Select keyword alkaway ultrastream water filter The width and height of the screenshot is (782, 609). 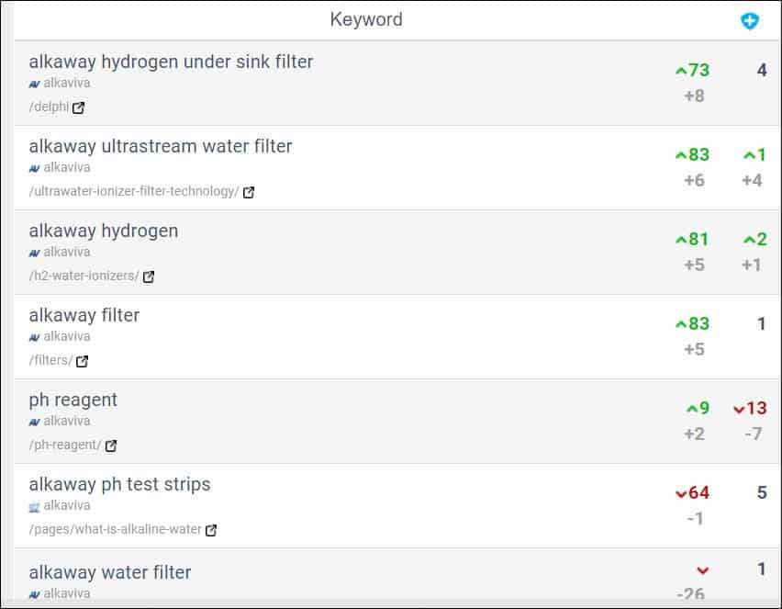coord(161,146)
